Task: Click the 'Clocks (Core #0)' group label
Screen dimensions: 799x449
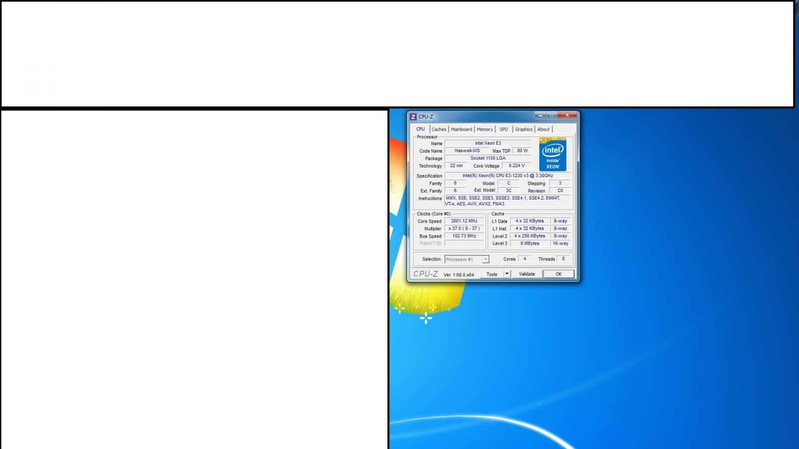Action: tap(433, 214)
